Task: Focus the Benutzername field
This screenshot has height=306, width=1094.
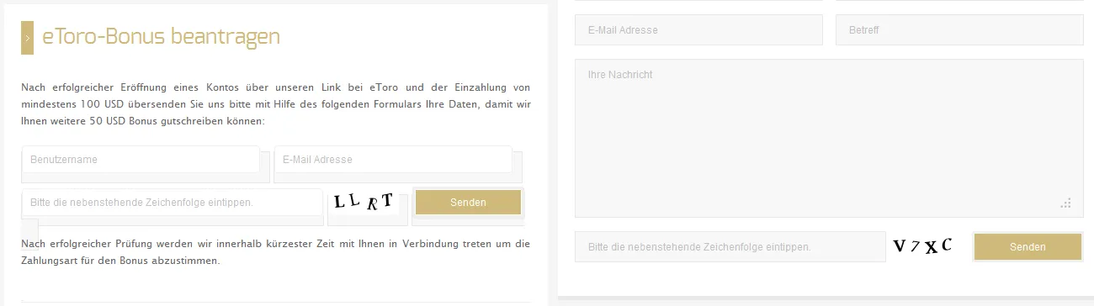Action: click(141, 160)
